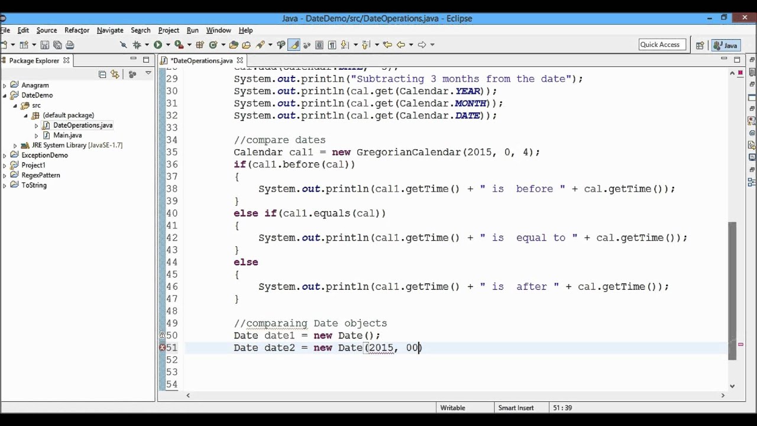Open the Project menu
This screenshot has height=426, width=757.
169,30
